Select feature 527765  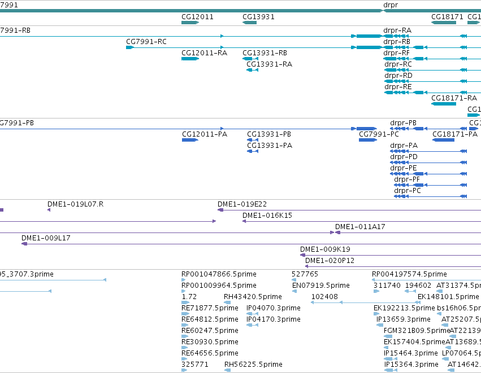coord(305,274)
